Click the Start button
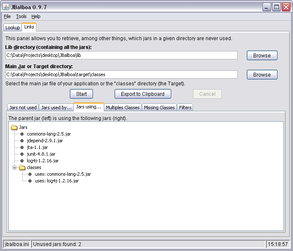This screenshot has width=293, height=251. tap(81, 94)
